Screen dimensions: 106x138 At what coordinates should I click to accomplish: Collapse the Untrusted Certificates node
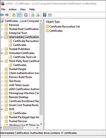coord(2,53)
